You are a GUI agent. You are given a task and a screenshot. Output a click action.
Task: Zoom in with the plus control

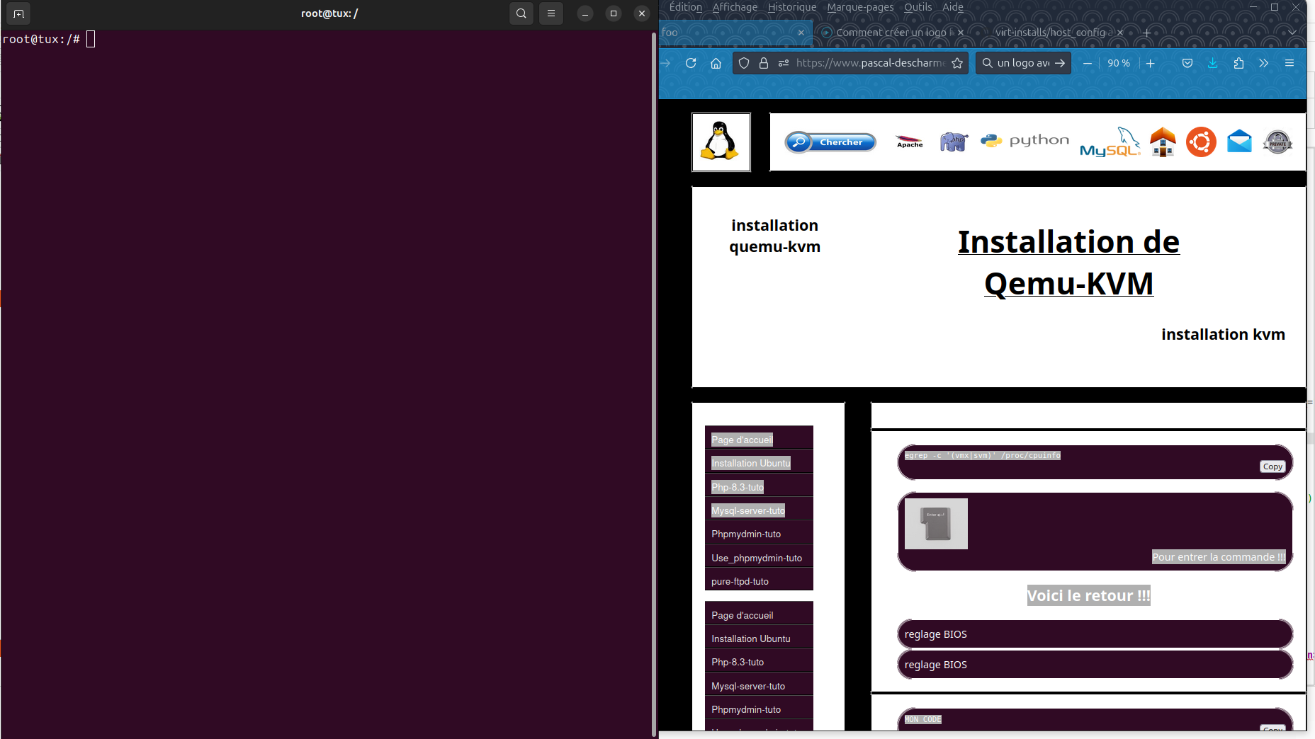[1151, 63]
